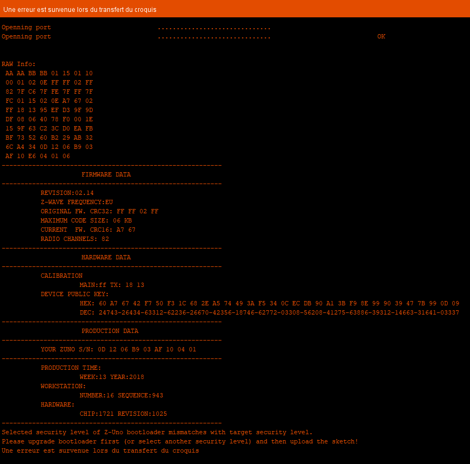Click the ORIGINAL FW. CRC32 line

[x=99, y=212]
